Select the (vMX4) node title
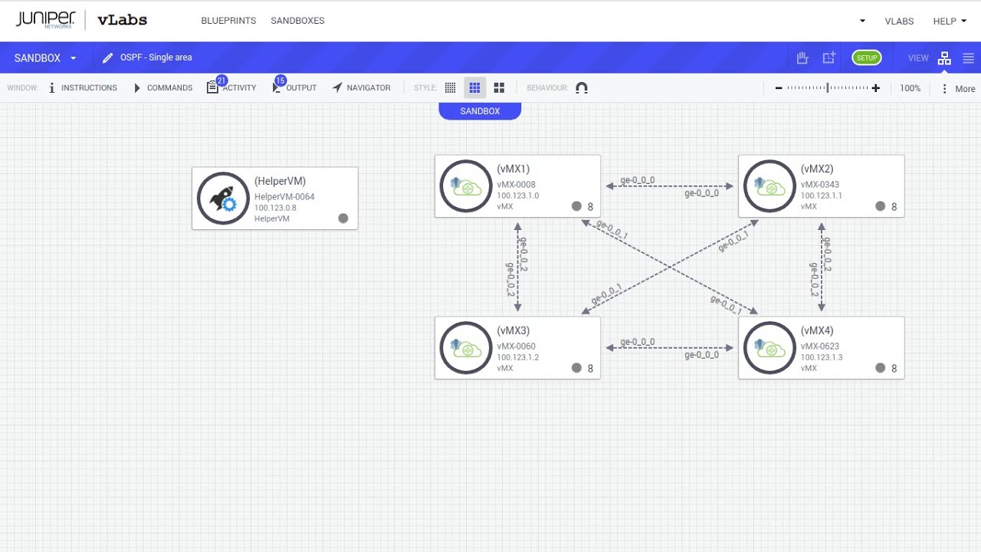 point(817,330)
